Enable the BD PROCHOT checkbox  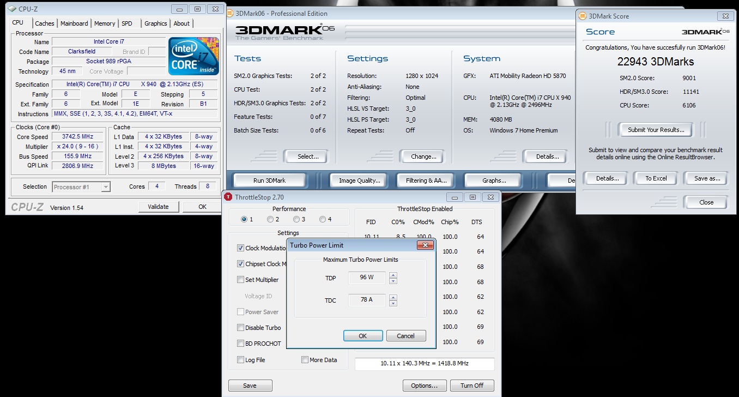click(x=241, y=344)
